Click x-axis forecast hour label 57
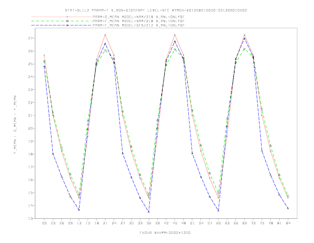Image resolution: width=314 pixels, height=243 pixels. coord(210,223)
